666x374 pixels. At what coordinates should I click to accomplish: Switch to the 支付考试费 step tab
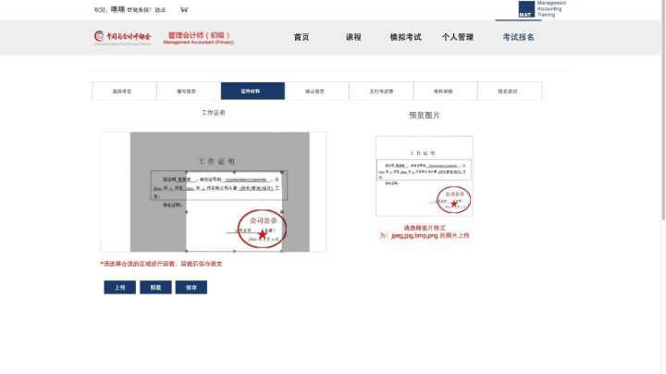381,91
